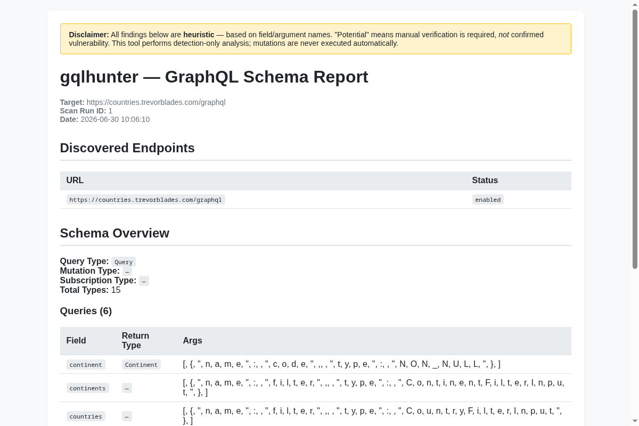
Task: Click the Status column header
Action: (x=485, y=181)
